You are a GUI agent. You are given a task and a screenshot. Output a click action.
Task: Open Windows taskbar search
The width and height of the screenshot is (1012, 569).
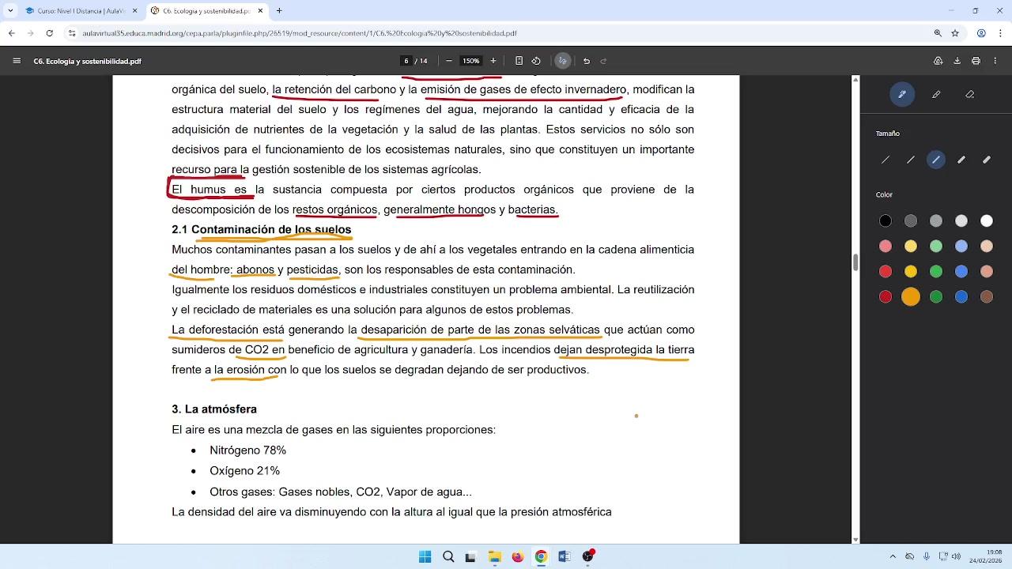pyautogui.click(x=448, y=556)
